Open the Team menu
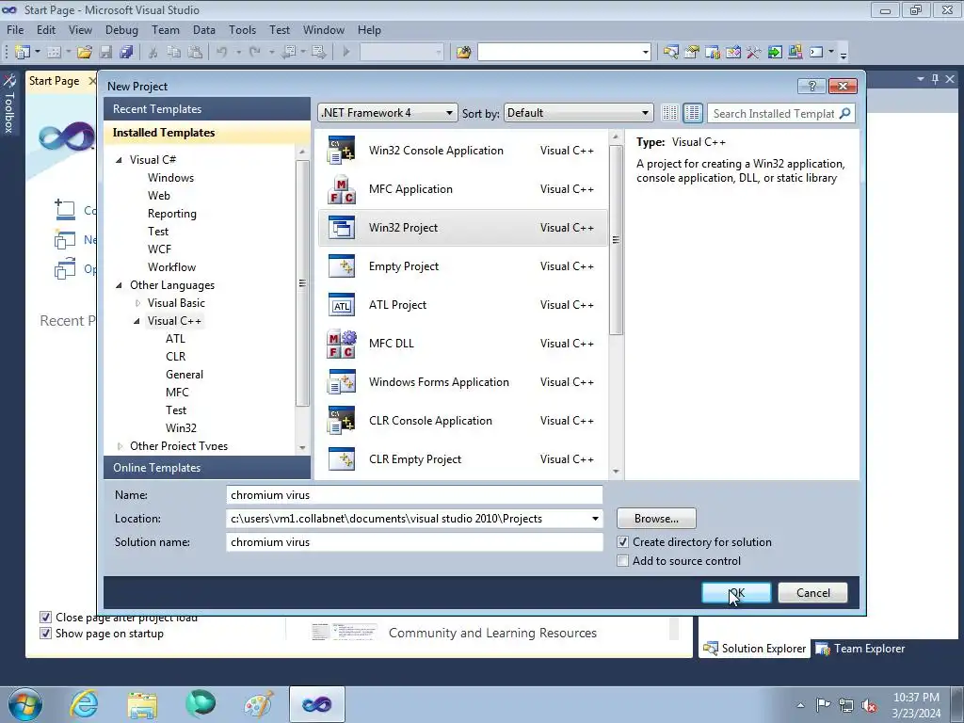This screenshot has width=964, height=723. pyautogui.click(x=166, y=29)
